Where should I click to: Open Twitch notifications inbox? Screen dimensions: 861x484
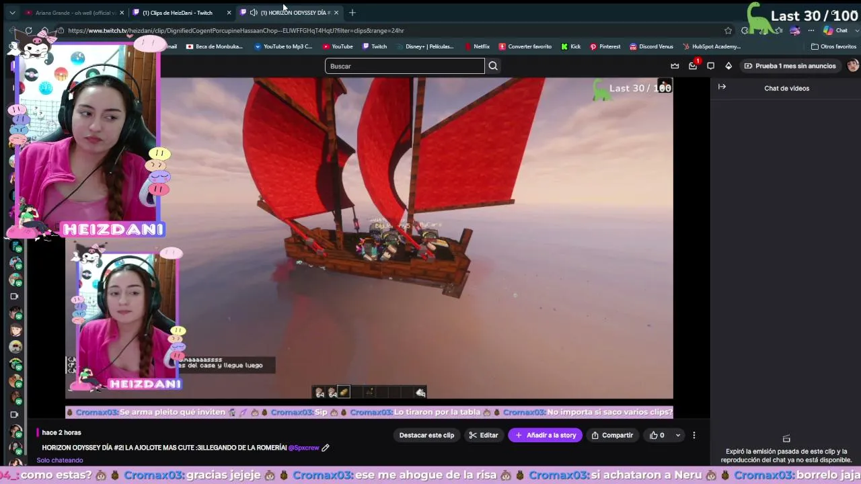coord(693,66)
